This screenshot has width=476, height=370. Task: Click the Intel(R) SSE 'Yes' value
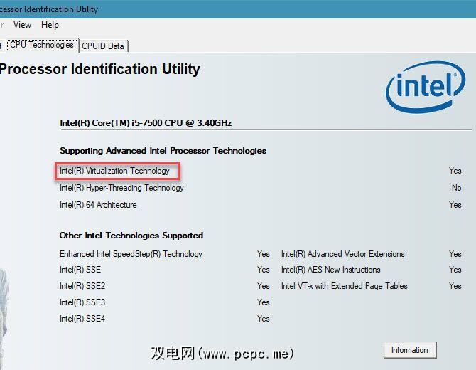(263, 270)
